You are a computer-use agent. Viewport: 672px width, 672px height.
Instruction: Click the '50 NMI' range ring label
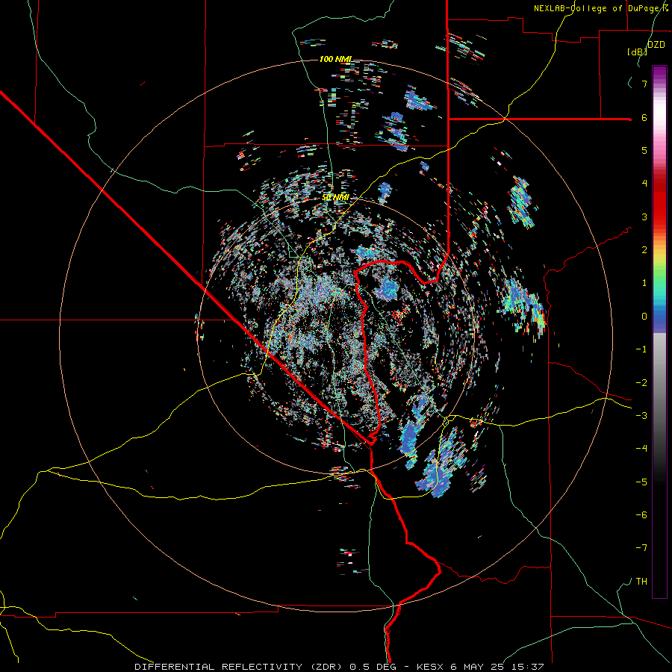335,197
